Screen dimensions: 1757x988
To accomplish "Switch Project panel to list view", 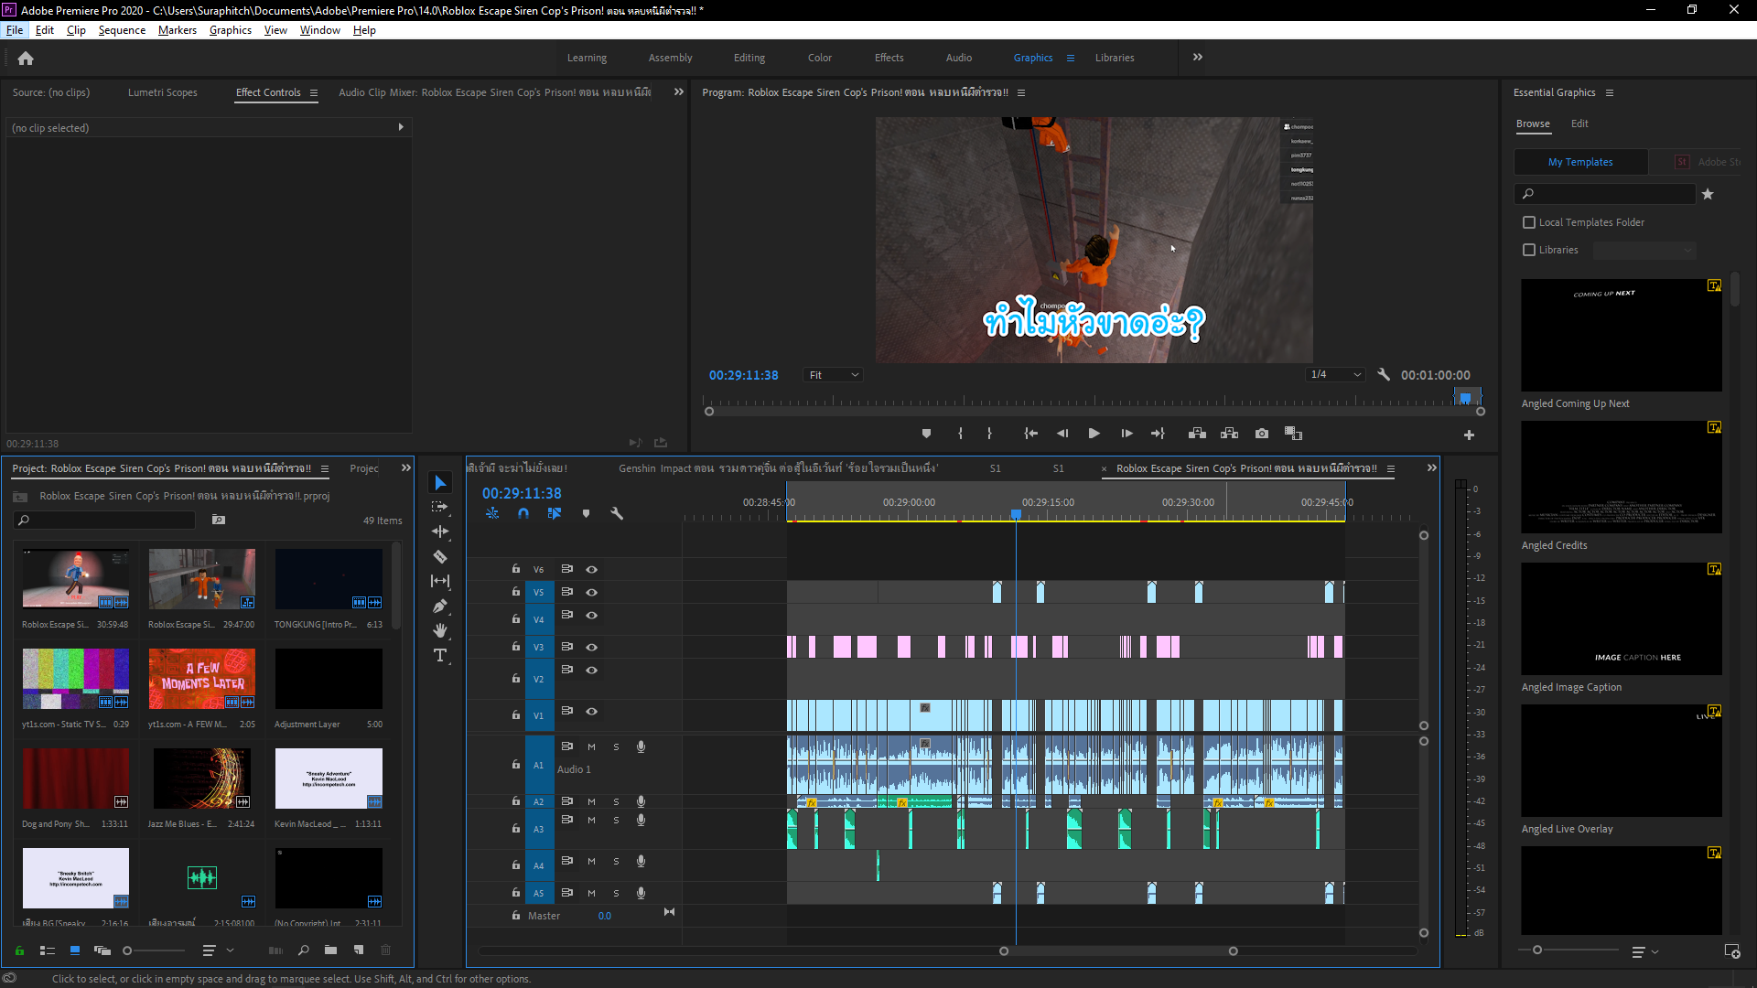I will (48, 950).
